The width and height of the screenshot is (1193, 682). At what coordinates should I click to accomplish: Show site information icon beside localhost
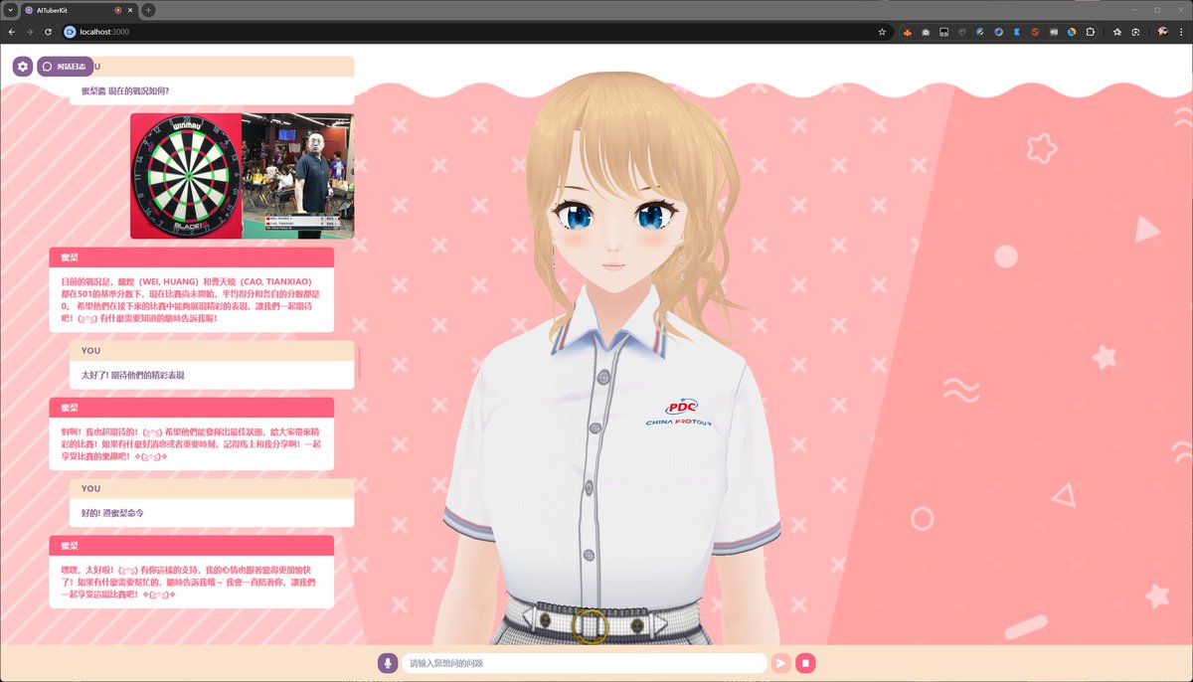click(x=70, y=32)
